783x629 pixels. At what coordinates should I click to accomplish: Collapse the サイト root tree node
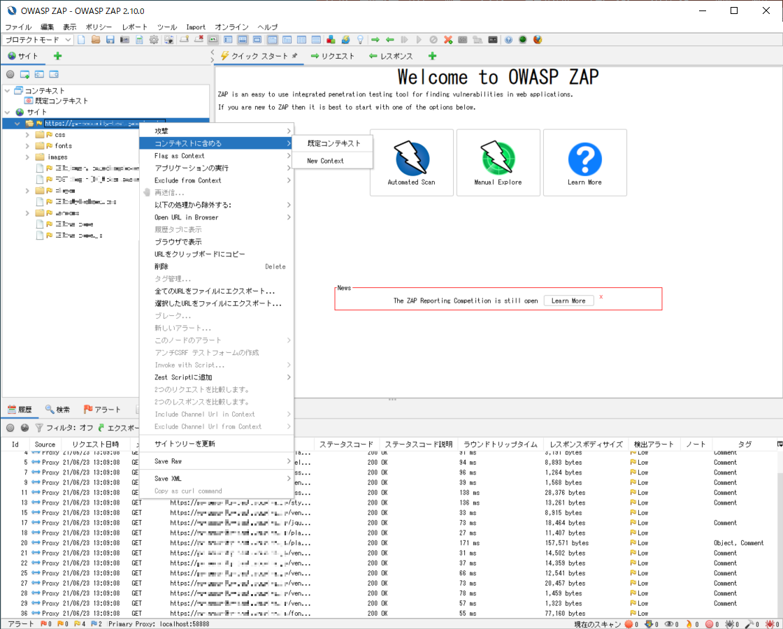[x=7, y=112]
